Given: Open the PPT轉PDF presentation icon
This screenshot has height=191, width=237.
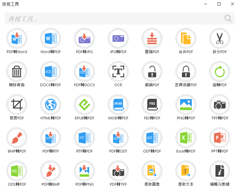Looking at the screenshot, I should coord(220,138).
